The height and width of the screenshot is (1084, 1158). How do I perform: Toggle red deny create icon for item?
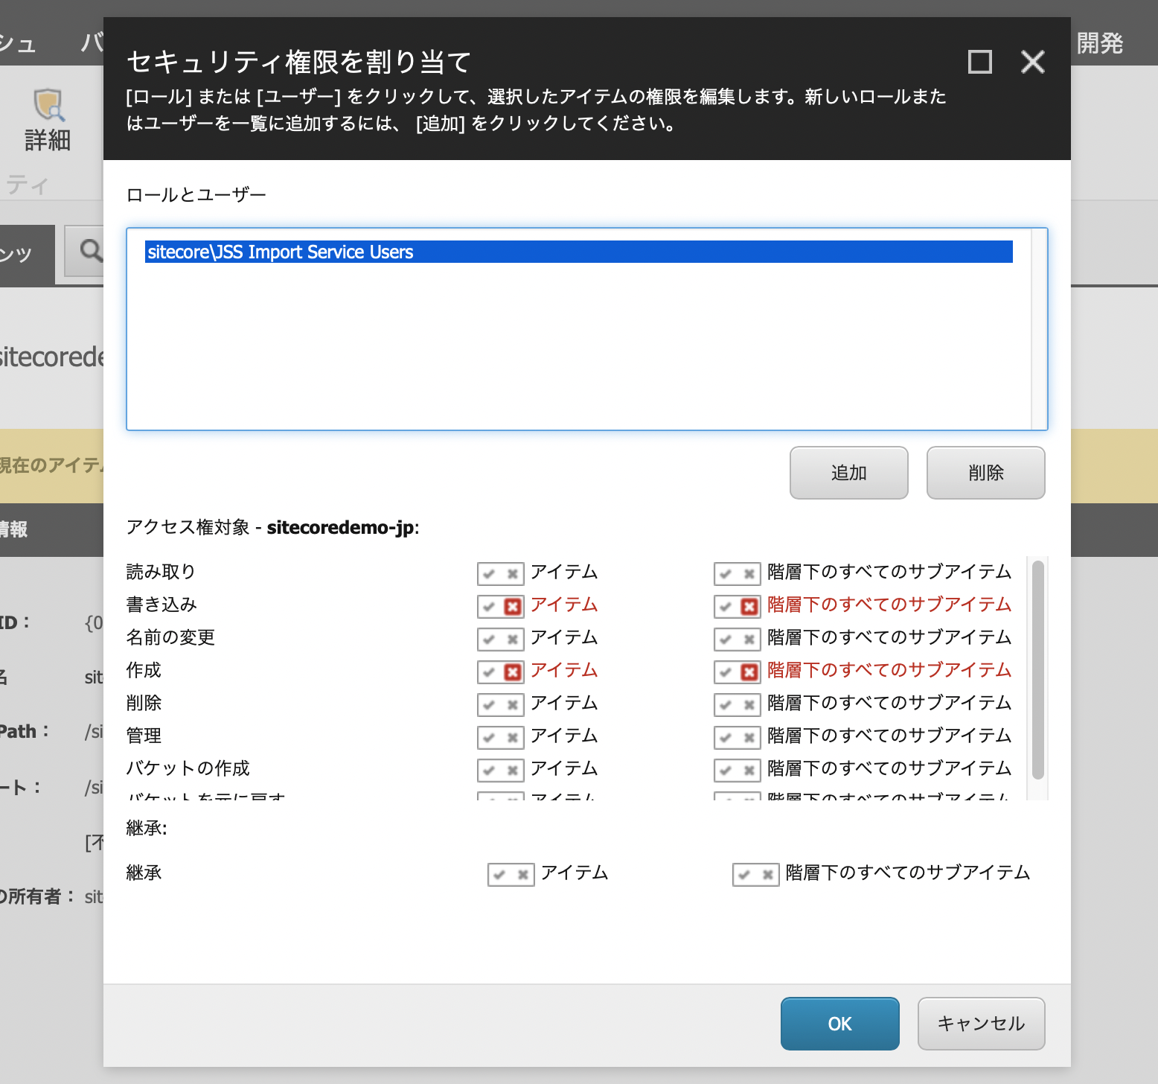click(x=513, y=672)
